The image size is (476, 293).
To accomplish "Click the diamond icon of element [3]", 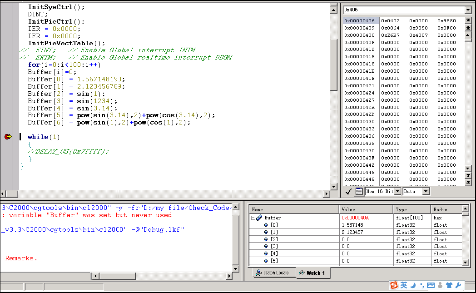I will pos(266,246).
